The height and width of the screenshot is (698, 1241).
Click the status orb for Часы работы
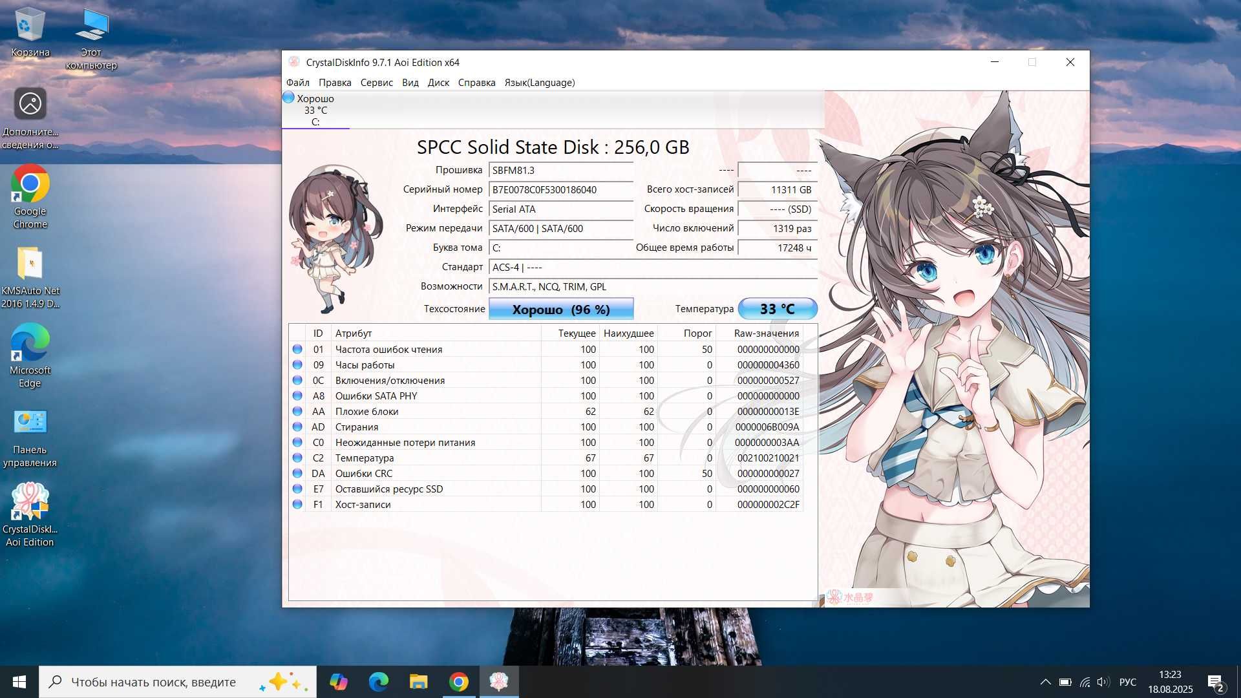click(297, 365)
